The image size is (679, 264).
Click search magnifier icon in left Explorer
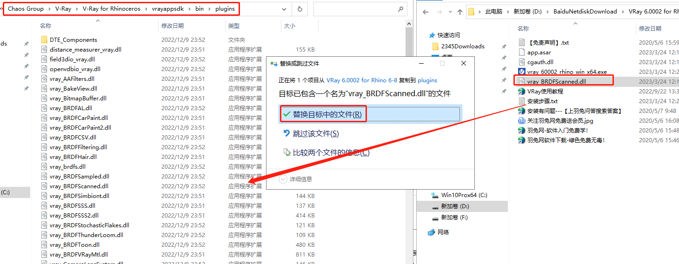pos(400,9)
